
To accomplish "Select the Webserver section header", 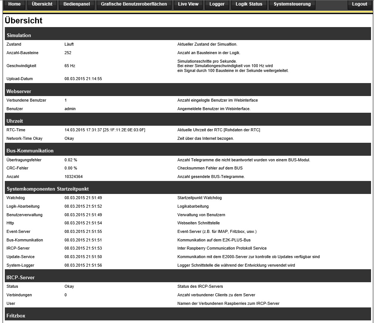I will click(188, 91).
